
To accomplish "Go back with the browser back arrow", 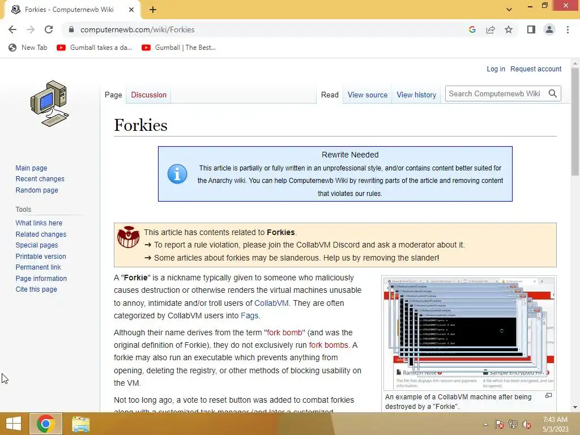I will click(12, 29).
